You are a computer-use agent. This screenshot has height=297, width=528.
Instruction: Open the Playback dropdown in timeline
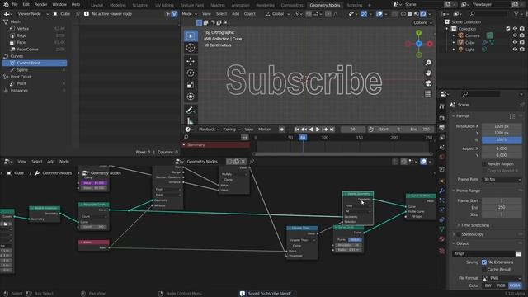pos(209,130)
